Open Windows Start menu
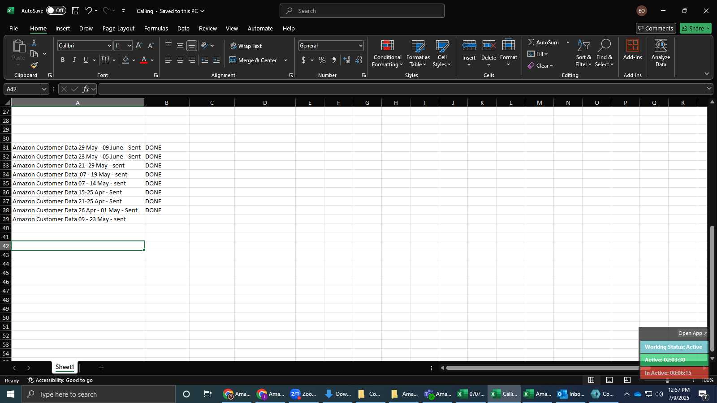This screenshot has width=717, height=403. click(11, 394)
